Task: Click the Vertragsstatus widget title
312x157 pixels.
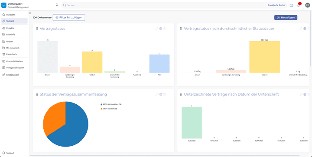Action: (52, 29)
